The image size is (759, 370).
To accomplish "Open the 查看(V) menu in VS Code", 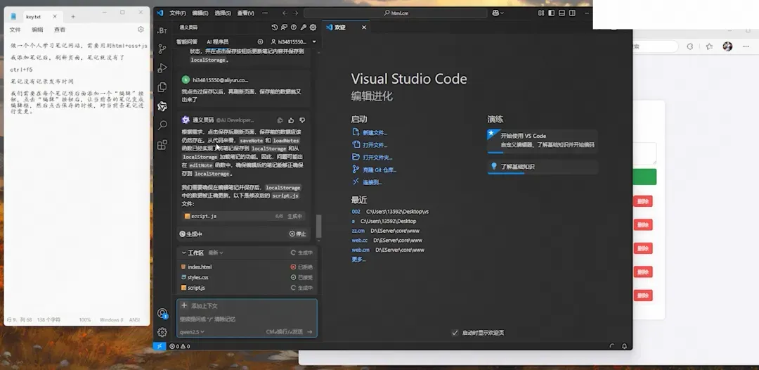I will pos(245,13).
